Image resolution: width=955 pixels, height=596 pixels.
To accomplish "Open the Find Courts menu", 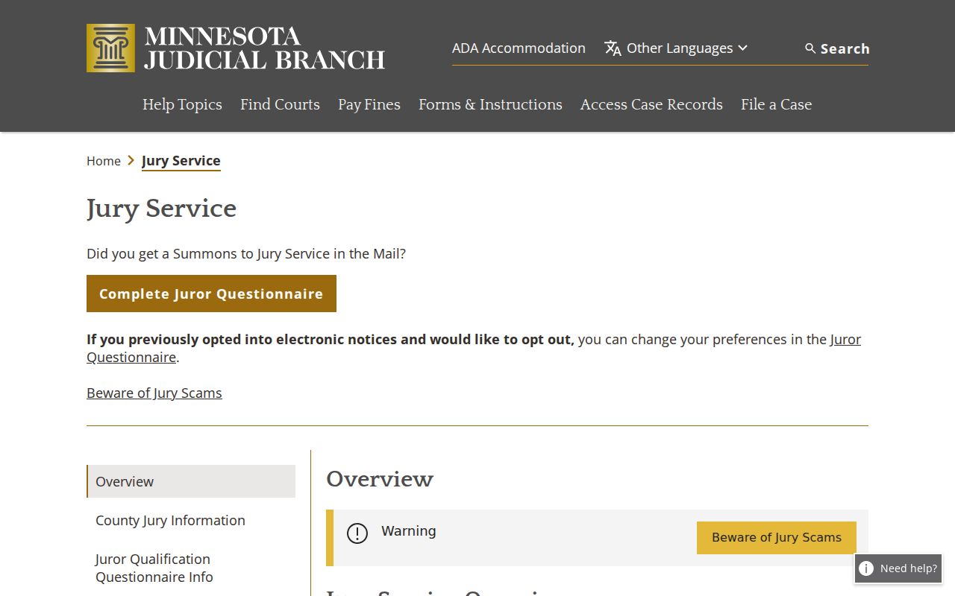I will pos(280,104).
